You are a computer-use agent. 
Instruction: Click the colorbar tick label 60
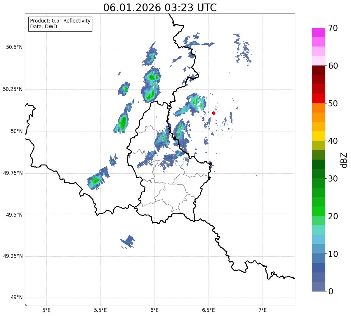click(x=333, y=66)
